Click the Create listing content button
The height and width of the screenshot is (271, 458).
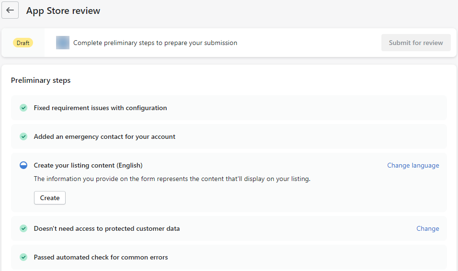[x=50, y=198]
